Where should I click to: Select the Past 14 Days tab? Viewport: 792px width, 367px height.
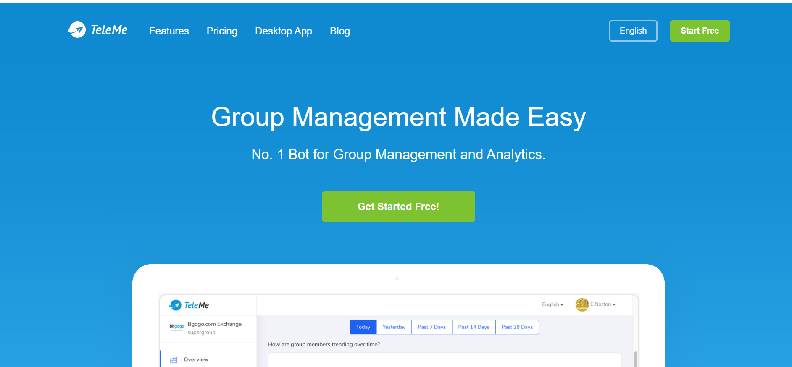click(x=474, y=327)
